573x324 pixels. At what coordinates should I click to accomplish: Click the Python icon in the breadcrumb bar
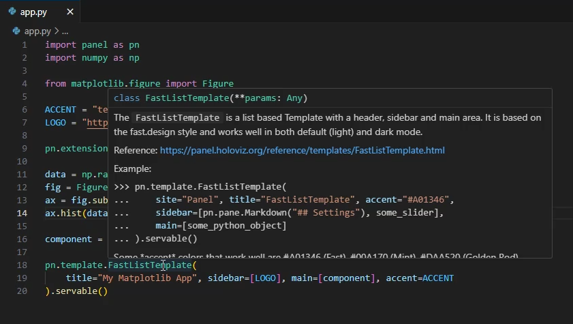click(16, 31)
